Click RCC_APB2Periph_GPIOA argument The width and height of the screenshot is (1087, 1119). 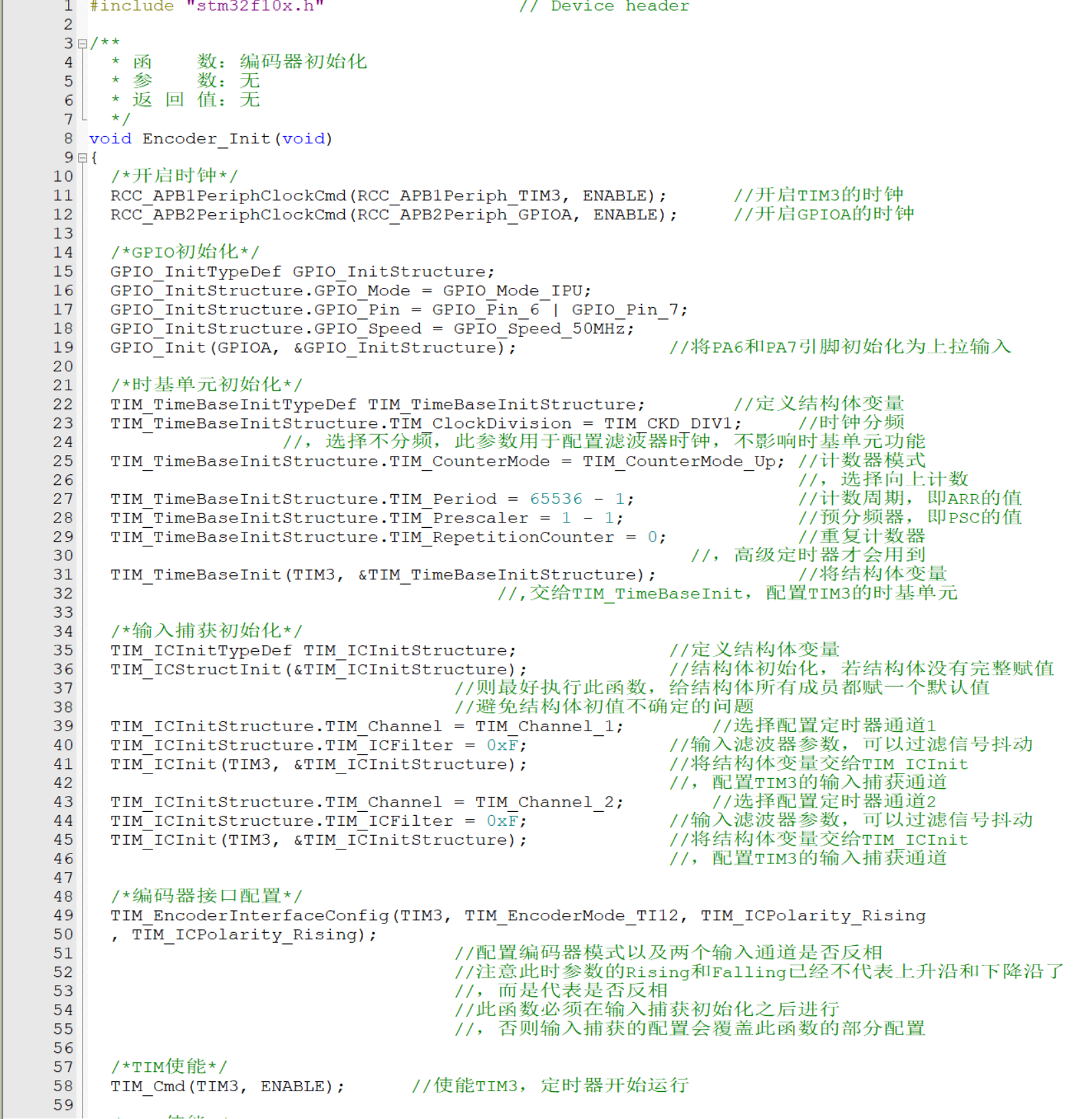(x=464, y=215)
